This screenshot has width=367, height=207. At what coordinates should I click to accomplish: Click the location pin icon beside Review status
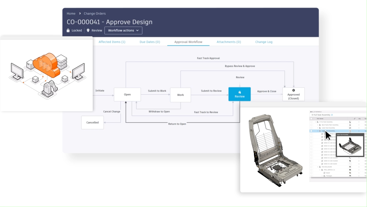click(x=88, y=30)
